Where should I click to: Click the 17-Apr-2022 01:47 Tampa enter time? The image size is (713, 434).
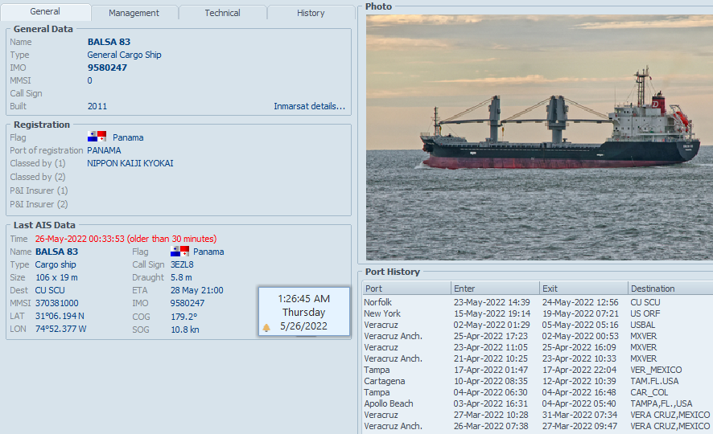491,370
